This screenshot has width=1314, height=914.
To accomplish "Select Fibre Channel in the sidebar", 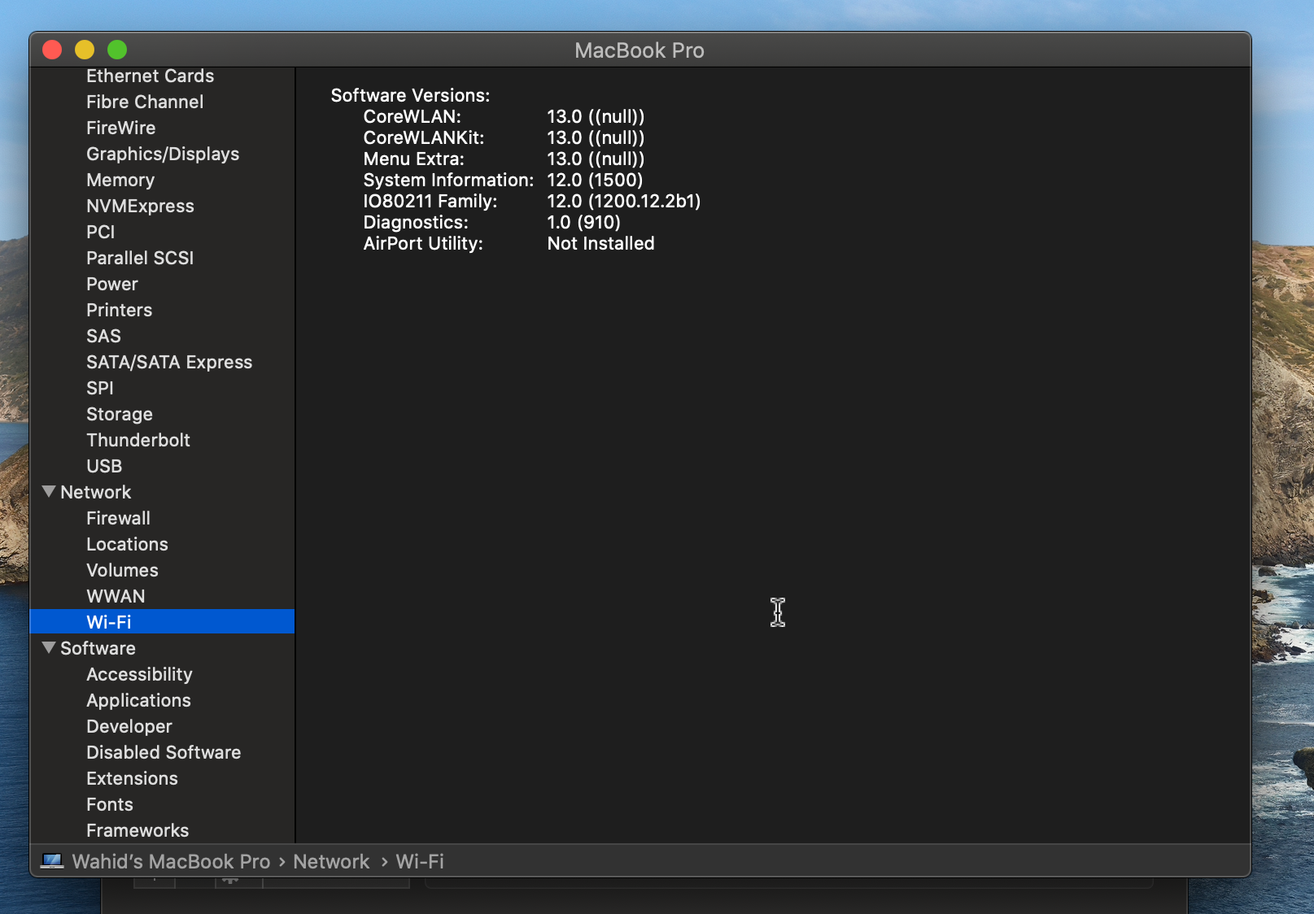I will tap(145, 102).
